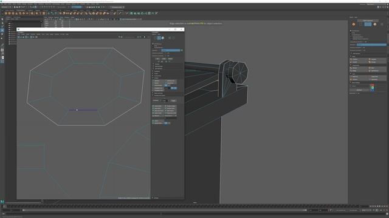The image size is (389, 218).
Task: Click the Maya logo icon at bottom-left
Action: pyautogui.click(x=2, y=202)
